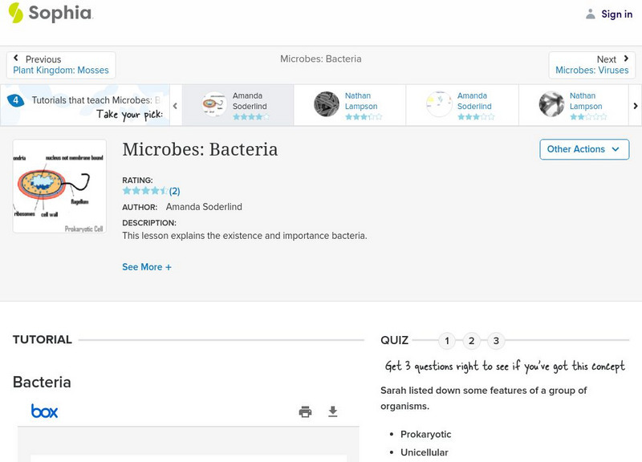Expand See More description

(x=147, y=267)
